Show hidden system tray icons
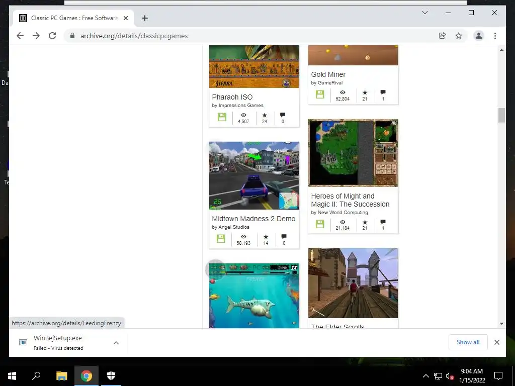515x386 pixels. [425, 376]
